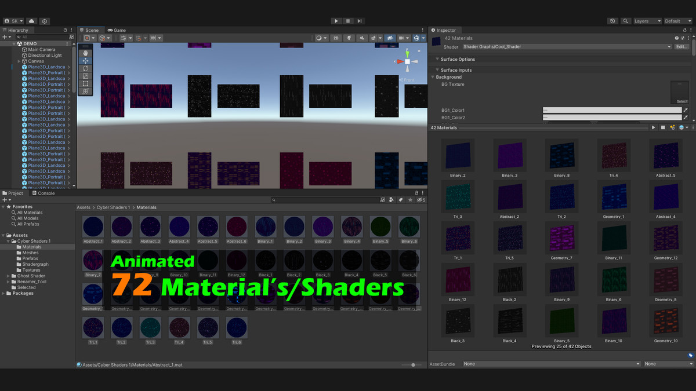Pause the editor playback

point(348,21)
